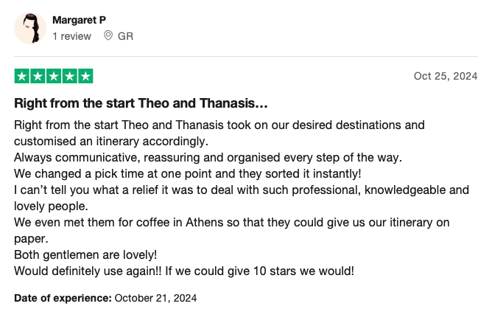Open the 'Right from the start' review title

141,103
